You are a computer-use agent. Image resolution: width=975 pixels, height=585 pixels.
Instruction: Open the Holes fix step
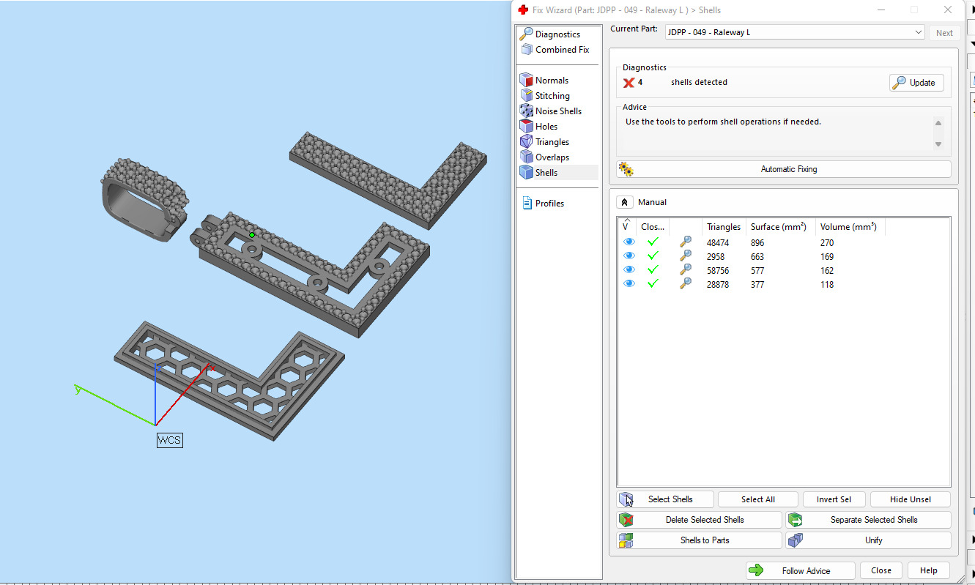[538, 127]
